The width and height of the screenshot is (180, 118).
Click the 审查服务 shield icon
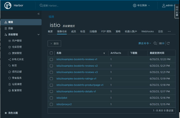9,78
